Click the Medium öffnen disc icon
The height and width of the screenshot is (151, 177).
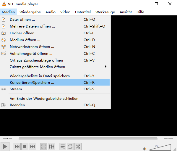coord(4,40)
